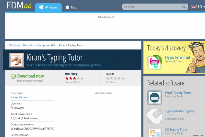Rate it four stars
This screenshot has width=205, height=137.
click(119, 78)
